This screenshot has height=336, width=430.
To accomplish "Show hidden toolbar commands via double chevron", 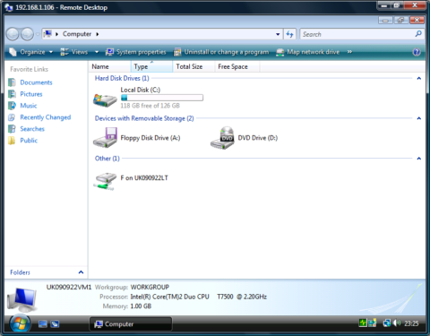I will coord(349,52).
